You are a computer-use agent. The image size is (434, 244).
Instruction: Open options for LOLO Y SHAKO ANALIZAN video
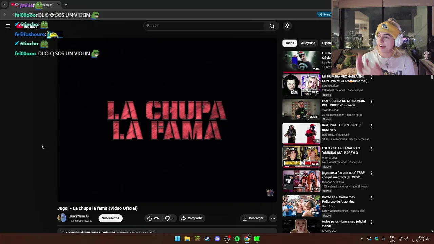pos(372,149)
